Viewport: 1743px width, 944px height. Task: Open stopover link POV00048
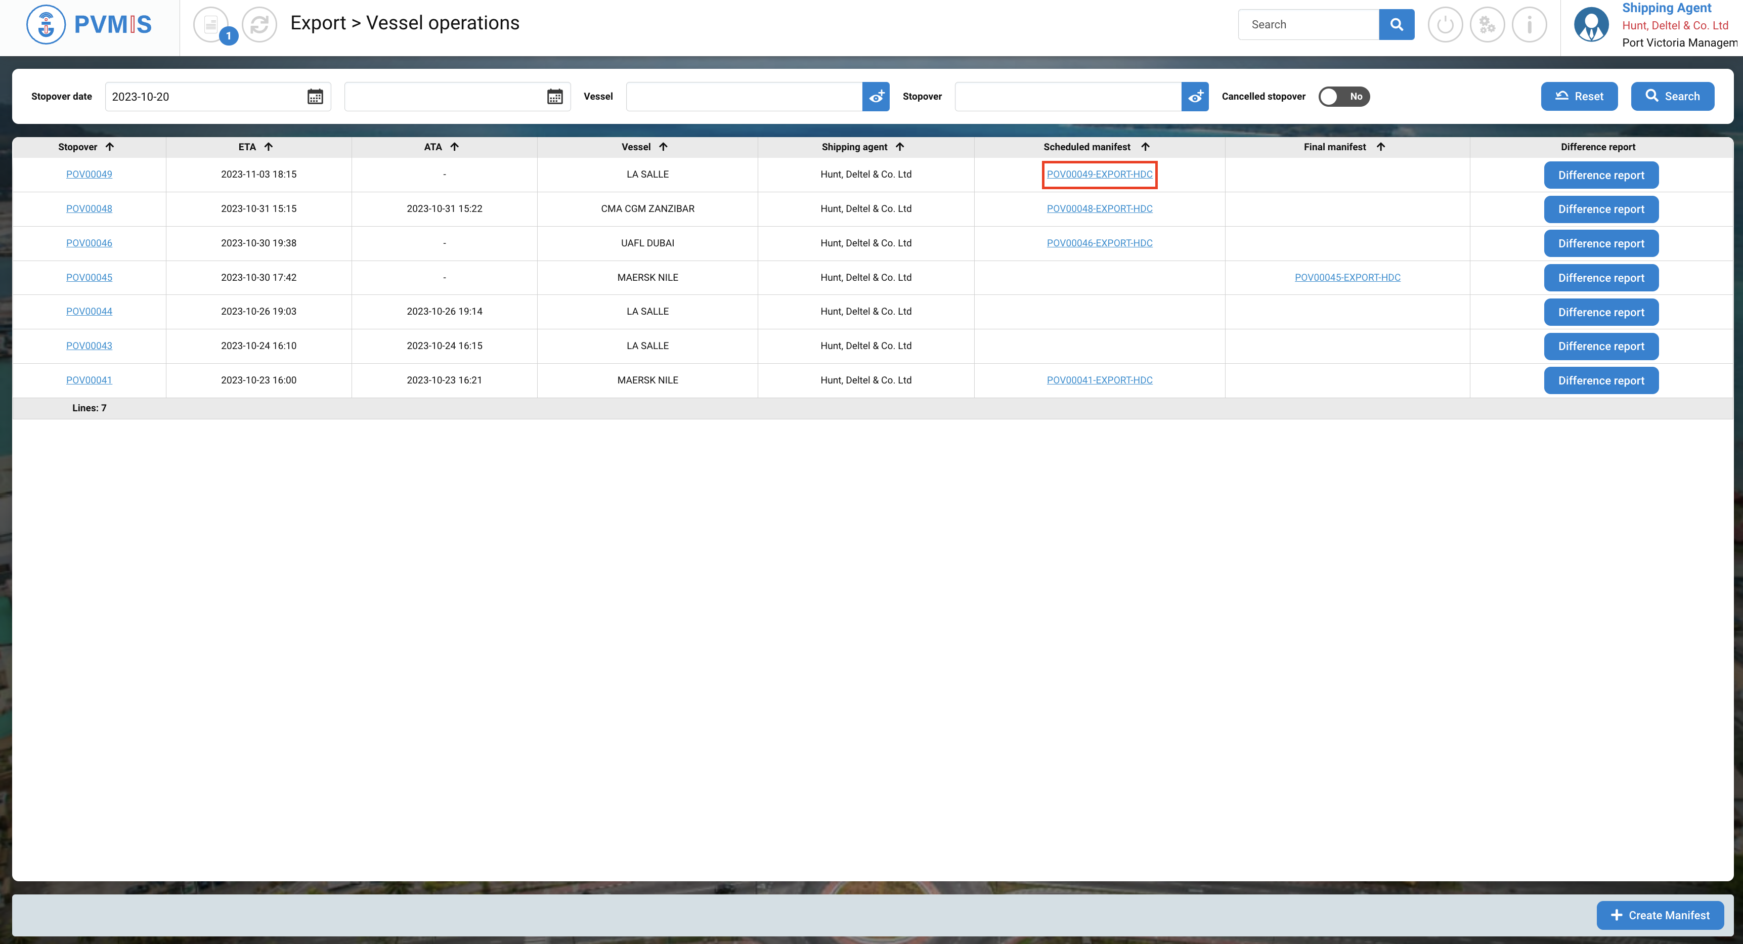tap(90, 208)
